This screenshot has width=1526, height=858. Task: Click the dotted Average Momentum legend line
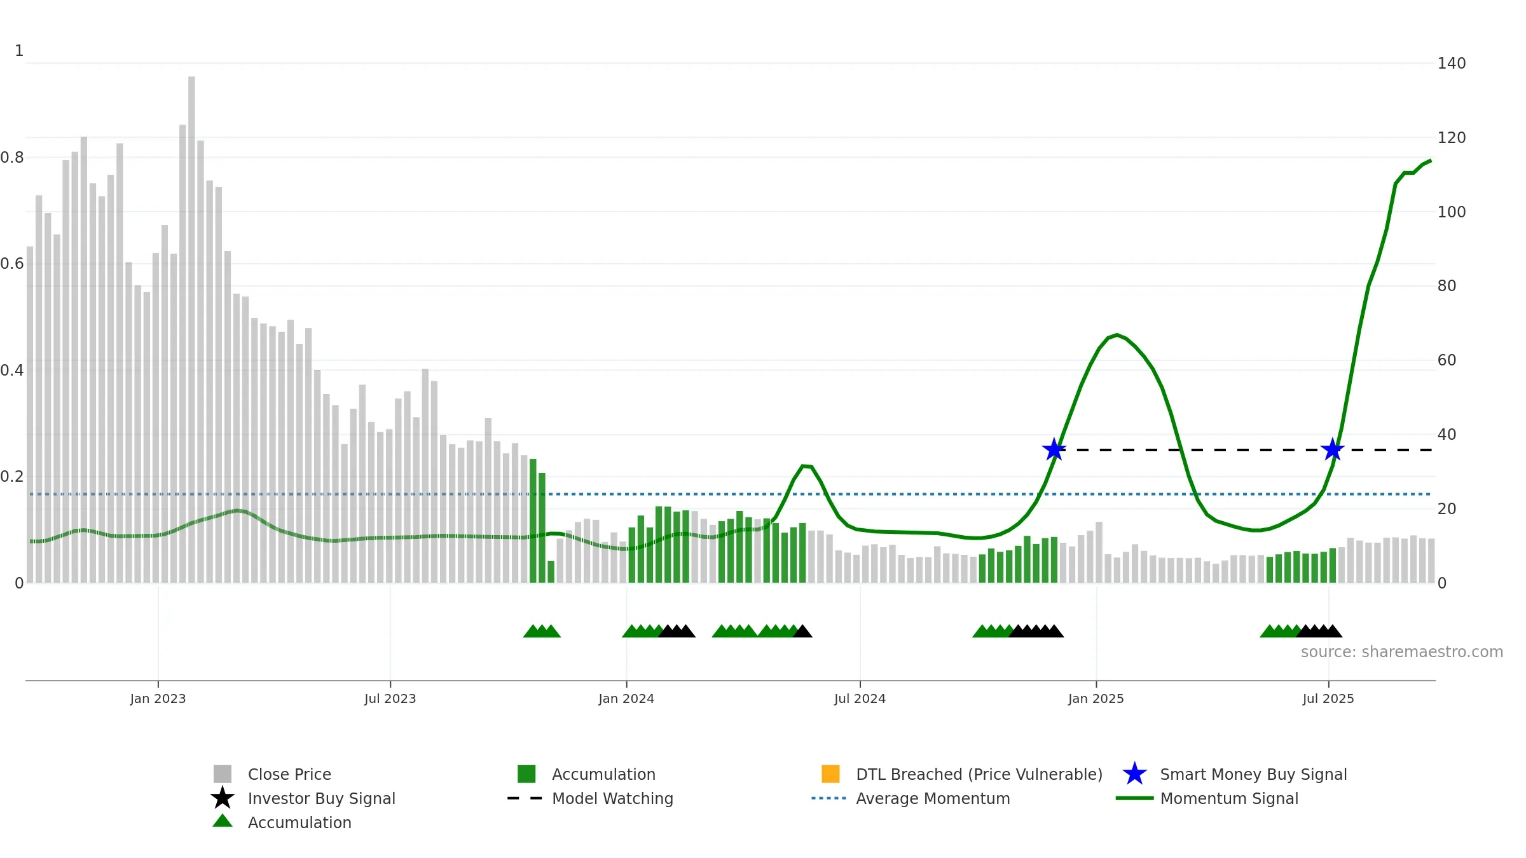[829, 798]
